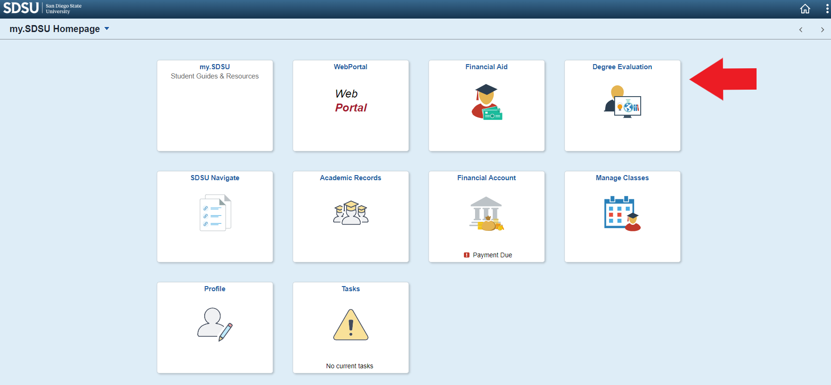This screenshot has width=831, height=385.
Task: Click the Tasks warning triangle icon
Action: pos(351,325)
